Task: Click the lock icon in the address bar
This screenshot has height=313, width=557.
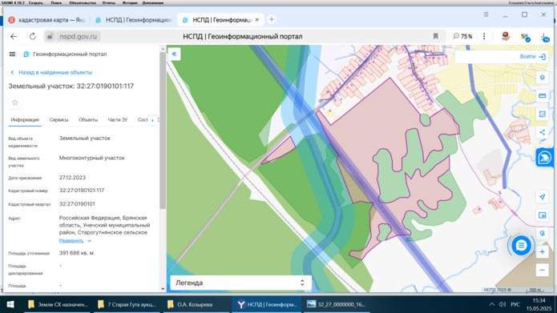Action: pos(50,36)
